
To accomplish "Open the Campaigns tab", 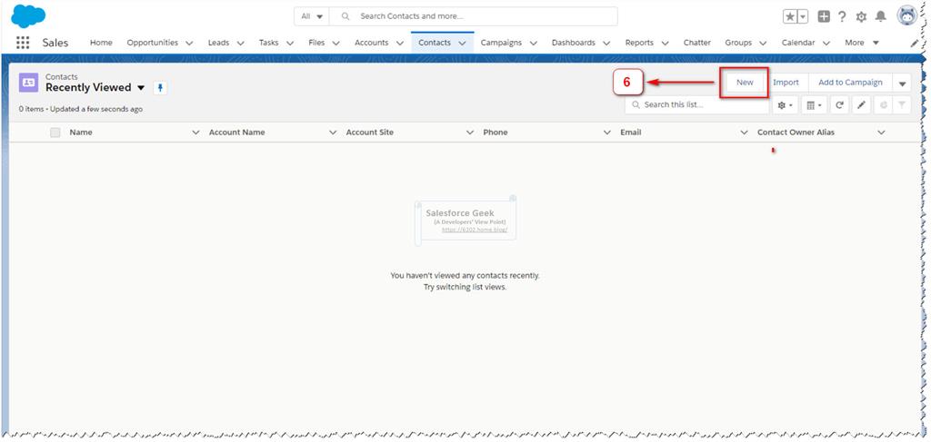I will coord(502,43).
